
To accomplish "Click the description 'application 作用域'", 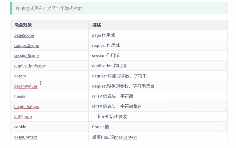I will tap(109, 66).
